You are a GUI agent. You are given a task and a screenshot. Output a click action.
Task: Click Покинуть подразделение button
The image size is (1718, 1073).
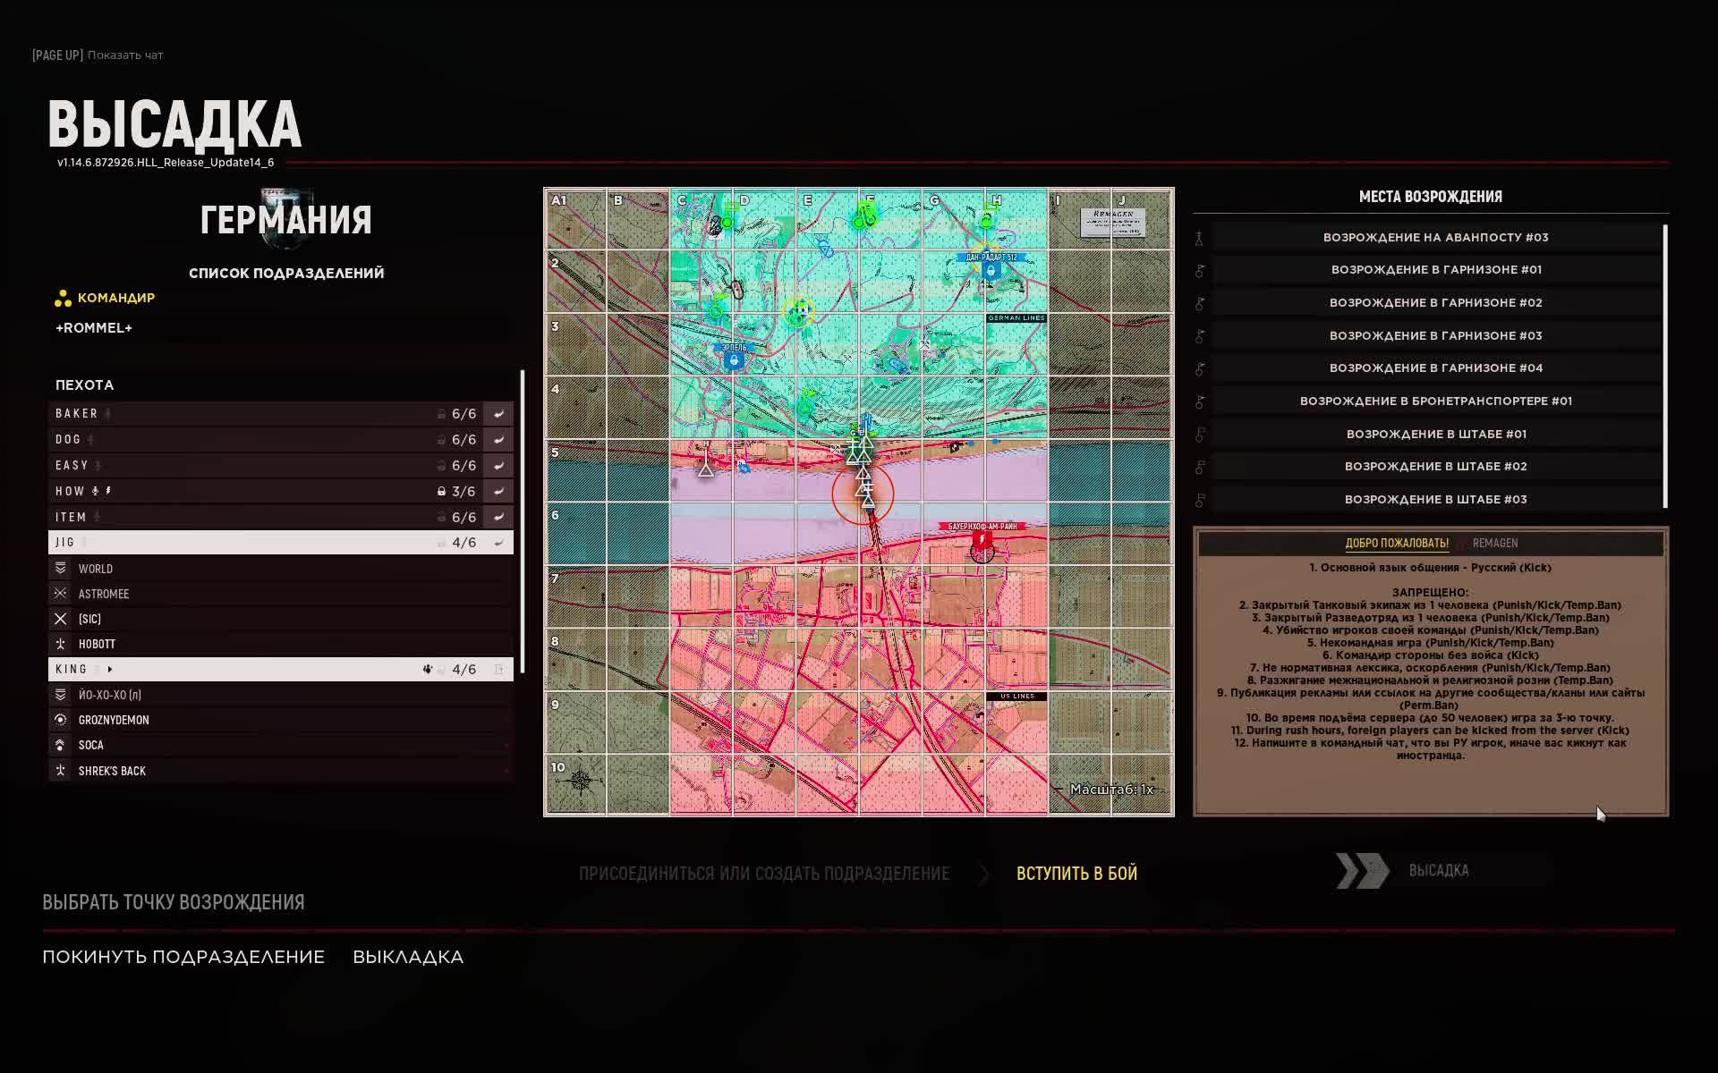point(183,957)
